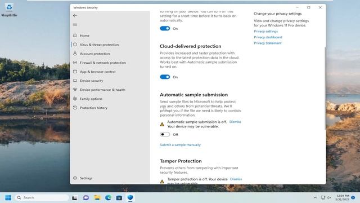The height and width of the screenshot is (203, 360).
Task: Open Protection history
Action: click(x=93, y=108)
